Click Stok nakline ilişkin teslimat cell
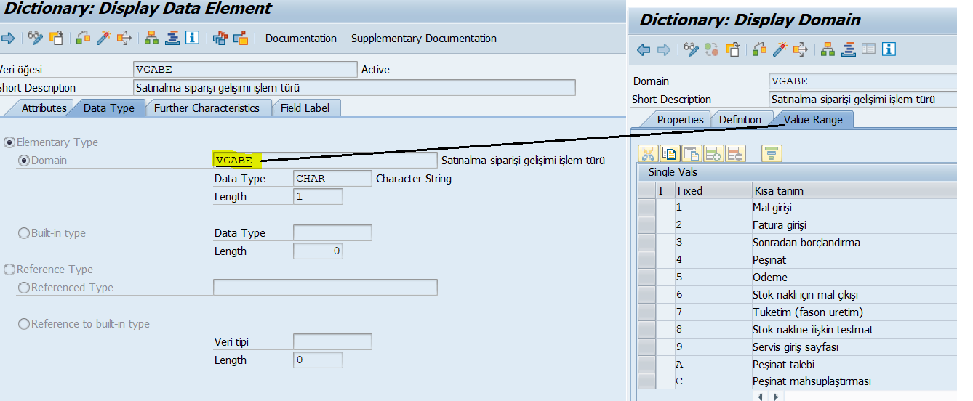 [855, 330]
